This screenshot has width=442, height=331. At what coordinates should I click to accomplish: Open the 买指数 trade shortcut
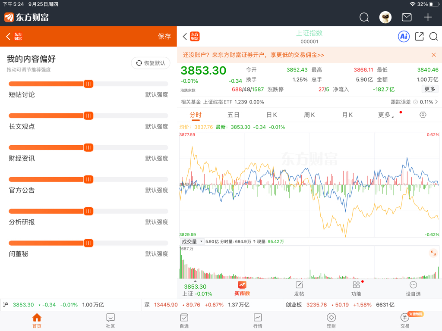click(242, 288)
